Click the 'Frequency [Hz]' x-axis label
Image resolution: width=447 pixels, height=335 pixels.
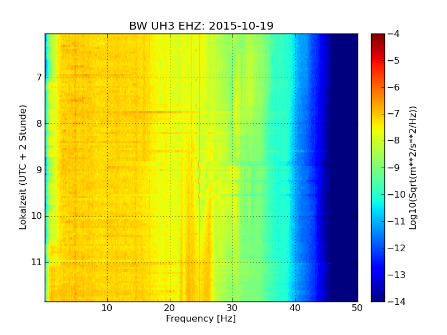(x=201, y=318)
